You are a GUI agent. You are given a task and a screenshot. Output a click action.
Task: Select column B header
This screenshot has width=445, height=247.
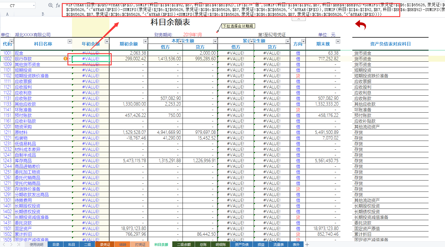coord(43,14)
